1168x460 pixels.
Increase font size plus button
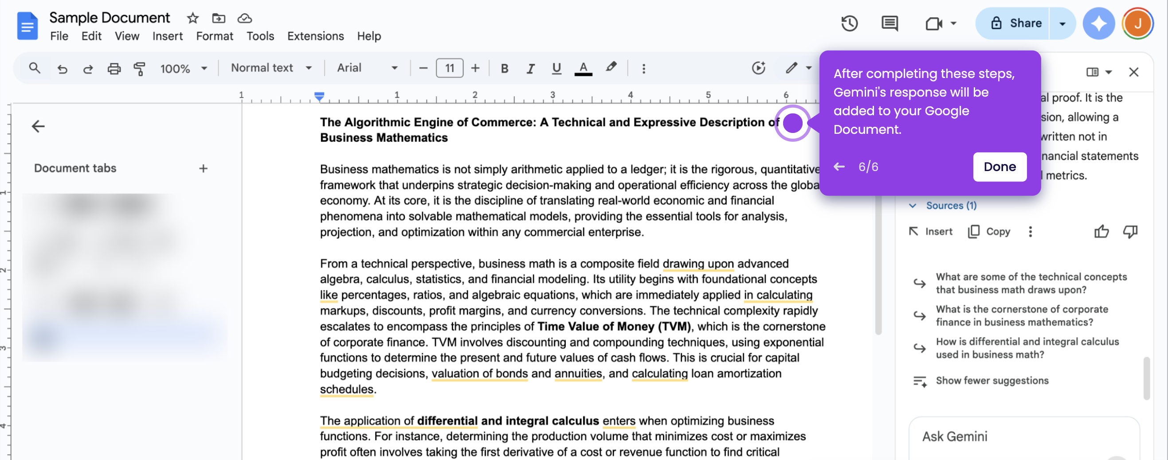click(475, 68)
